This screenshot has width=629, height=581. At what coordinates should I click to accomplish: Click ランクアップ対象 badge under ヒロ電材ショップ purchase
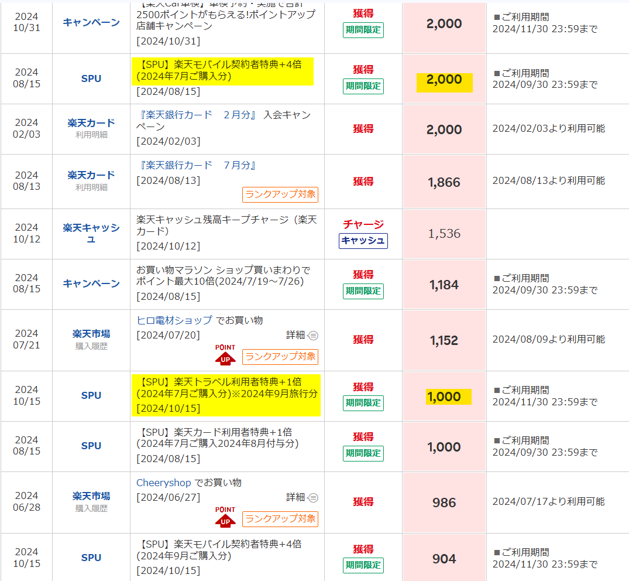280,357
